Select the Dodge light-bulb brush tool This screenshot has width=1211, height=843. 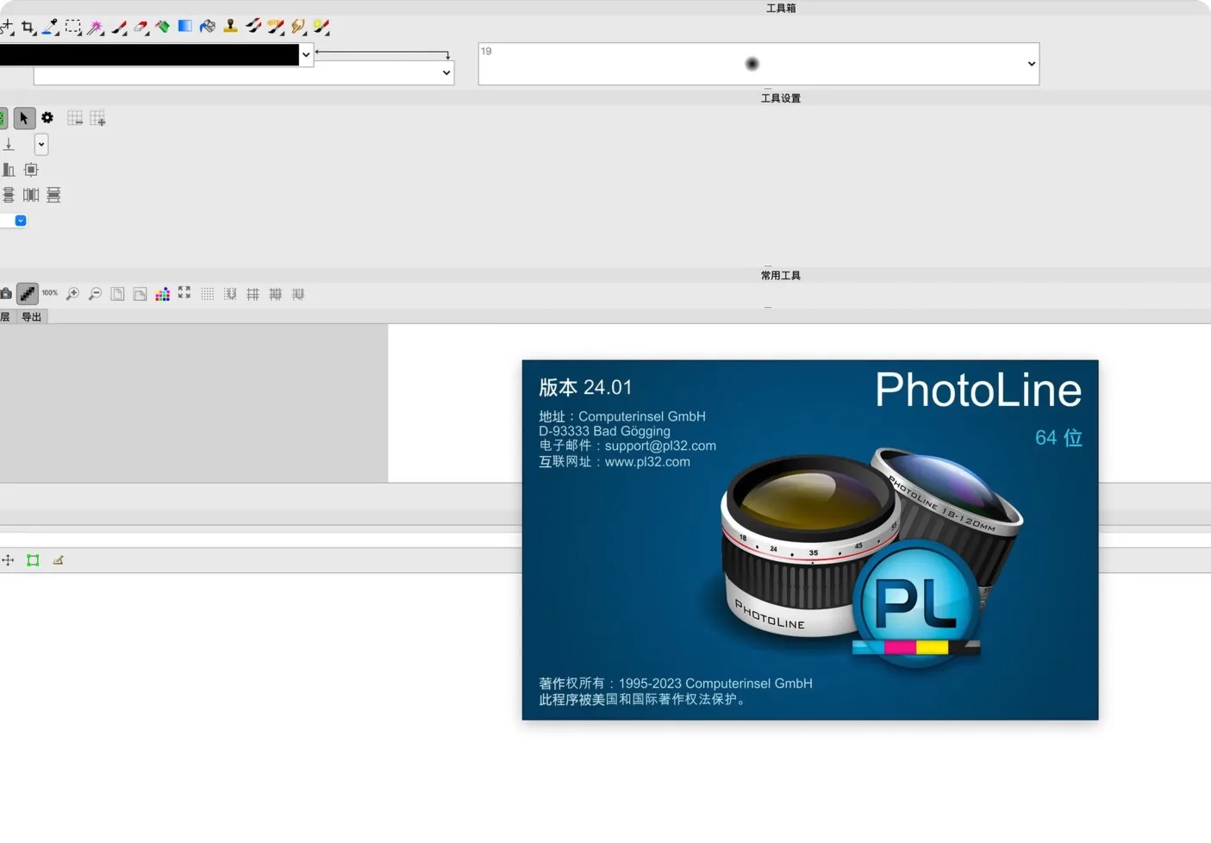(x=321, y=27)
